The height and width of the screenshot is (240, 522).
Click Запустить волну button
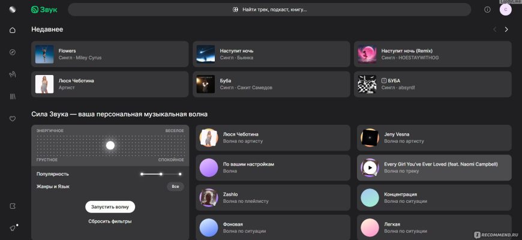(110, 206)
